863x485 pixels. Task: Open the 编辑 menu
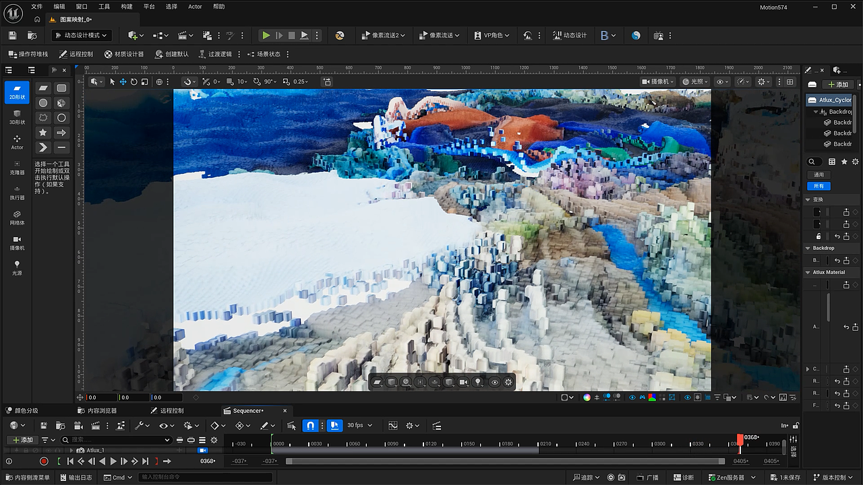click(59, 7)
